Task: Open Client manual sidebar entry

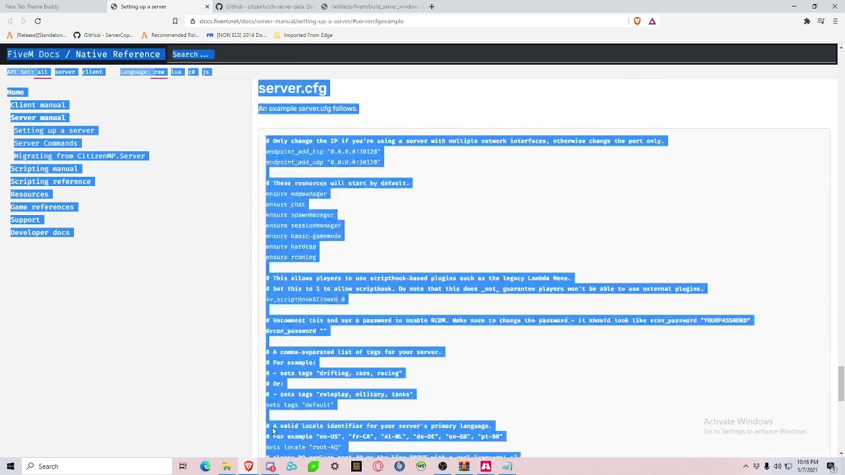Action: [38, 105]
